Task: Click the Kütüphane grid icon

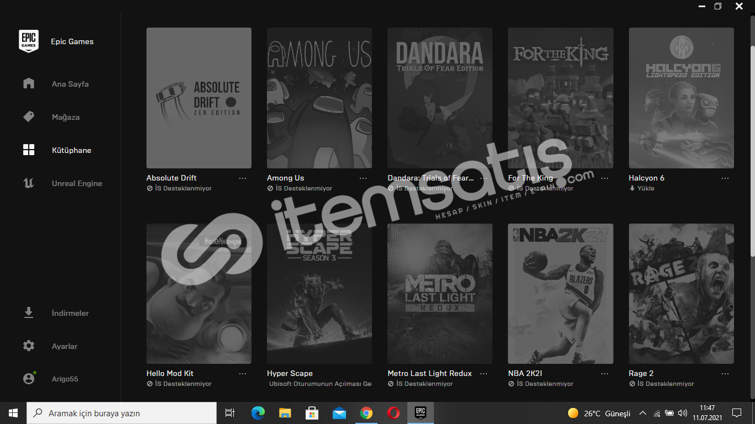Action: [29, 150]
